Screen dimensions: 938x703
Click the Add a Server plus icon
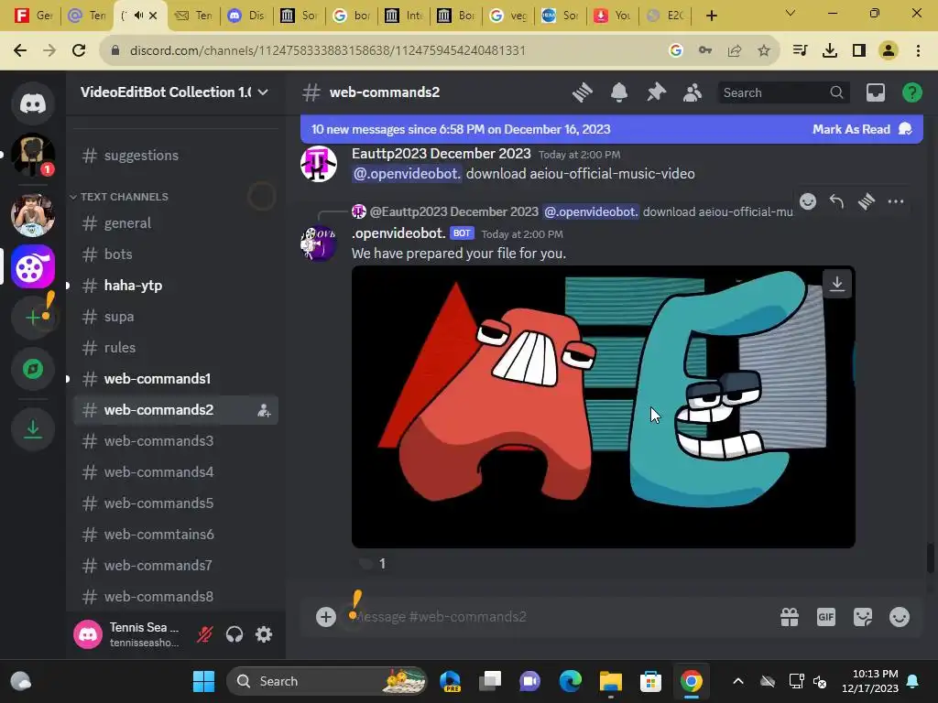pos(33,317)
